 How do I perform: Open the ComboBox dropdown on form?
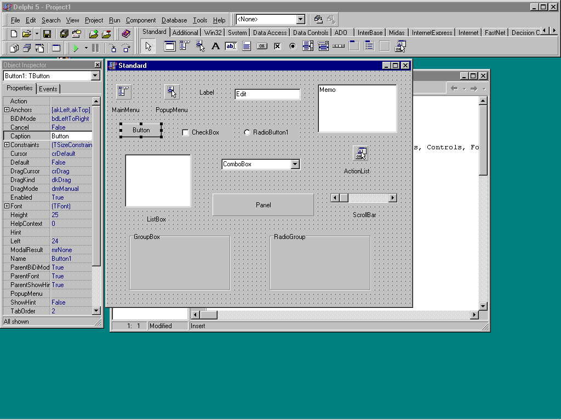pyautogui.click(x=295, y=164)
